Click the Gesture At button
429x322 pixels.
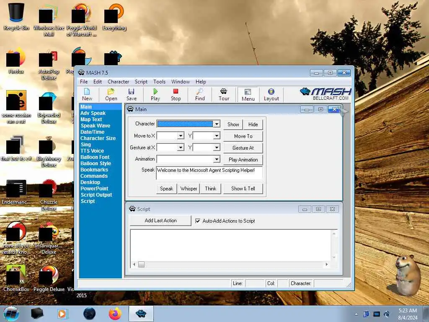[243, 148]
